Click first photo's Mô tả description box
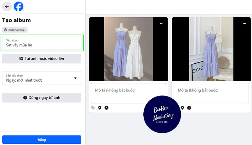The height and width of the screenshot is (145, 252). [x=128, y=93]
